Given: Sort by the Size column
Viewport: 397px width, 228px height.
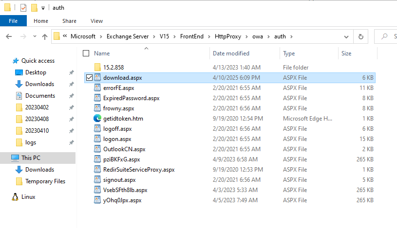Looking at the screenshot, I should point(346,53).
